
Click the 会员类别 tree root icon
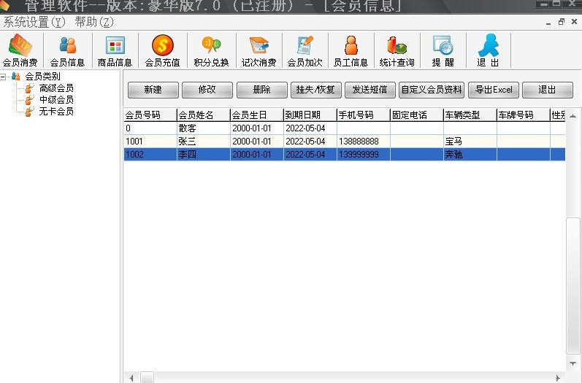coord(15,77)
